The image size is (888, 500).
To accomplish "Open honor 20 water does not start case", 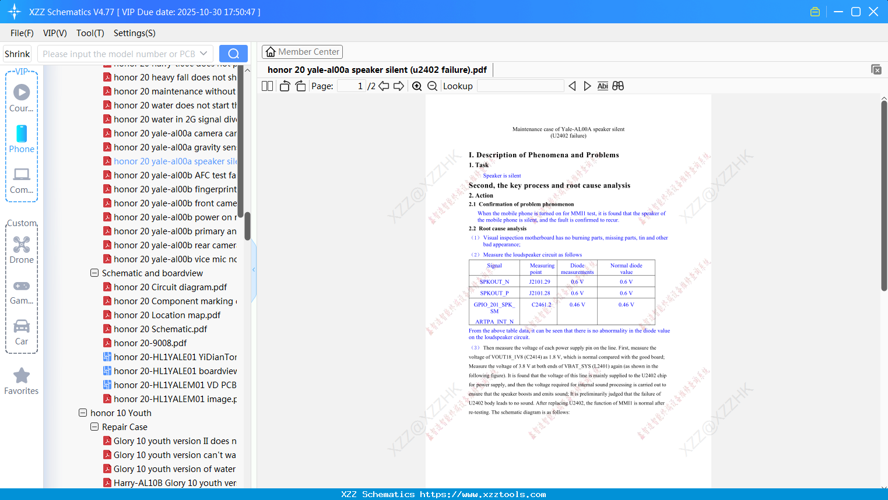I will click(170, 105).
